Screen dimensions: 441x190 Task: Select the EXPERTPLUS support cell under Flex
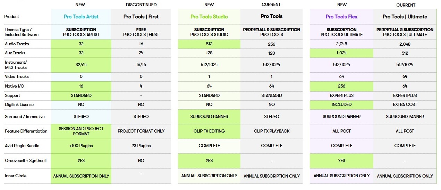point(341,96)
